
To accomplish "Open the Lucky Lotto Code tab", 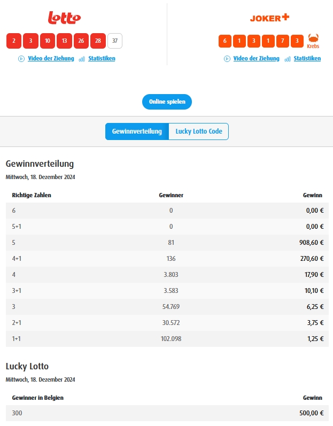I will pyautogui.click(x=199, y=131).
